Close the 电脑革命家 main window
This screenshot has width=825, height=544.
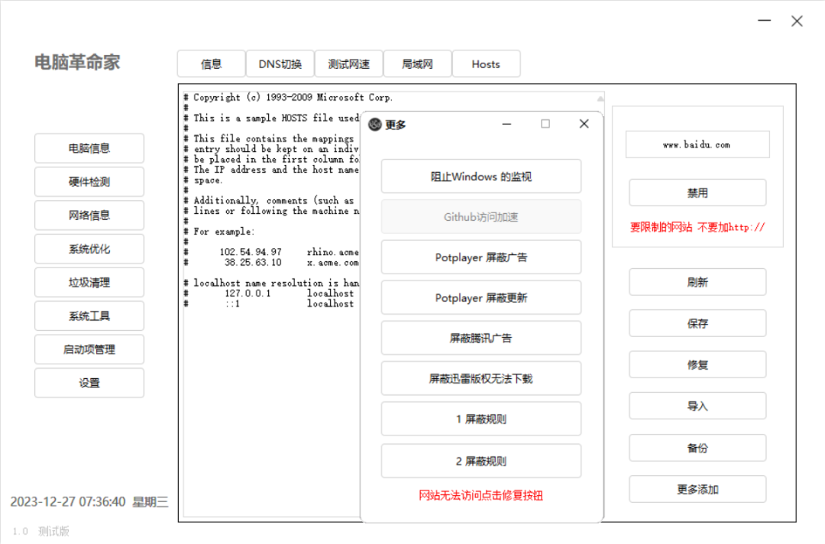point(797,21)
